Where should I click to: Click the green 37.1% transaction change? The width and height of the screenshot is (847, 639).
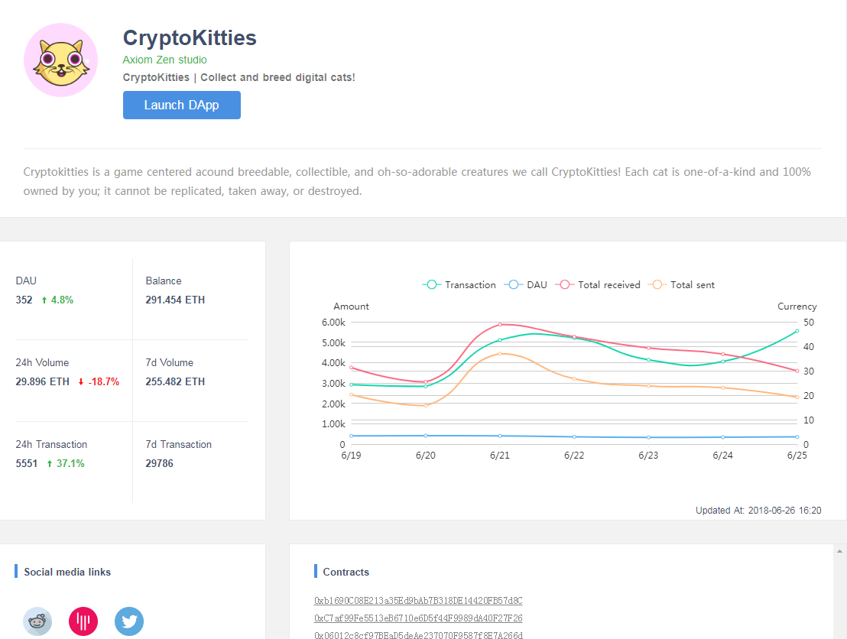click(x=66, y=463)
